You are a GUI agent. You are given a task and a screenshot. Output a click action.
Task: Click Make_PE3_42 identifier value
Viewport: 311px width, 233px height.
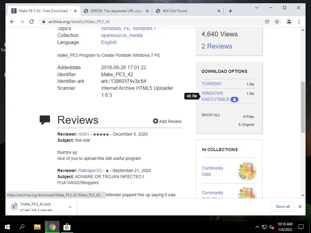tap(117, 75)
